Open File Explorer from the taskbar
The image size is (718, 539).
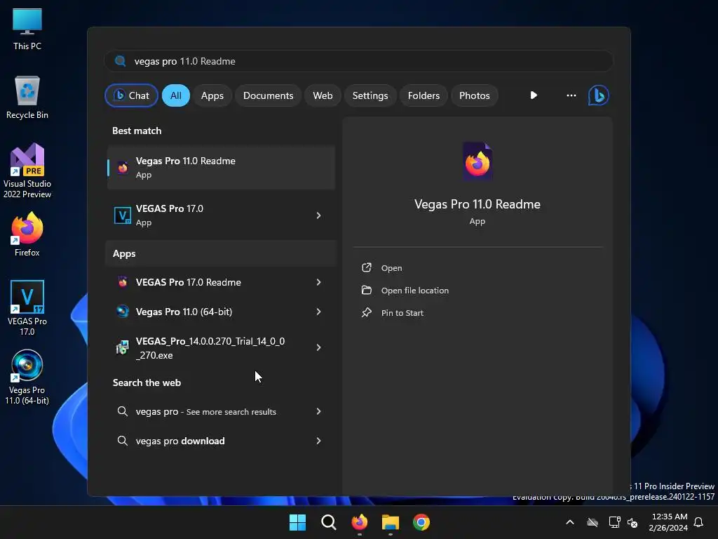tap(391, 522)
